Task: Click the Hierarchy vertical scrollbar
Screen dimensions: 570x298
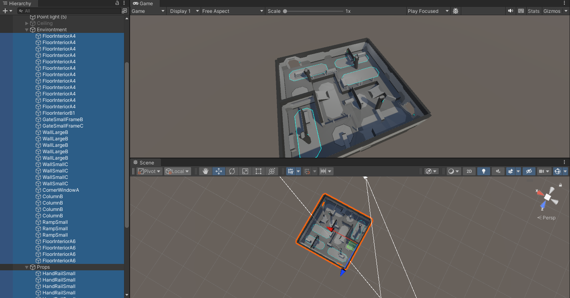Action: point(127,145)
